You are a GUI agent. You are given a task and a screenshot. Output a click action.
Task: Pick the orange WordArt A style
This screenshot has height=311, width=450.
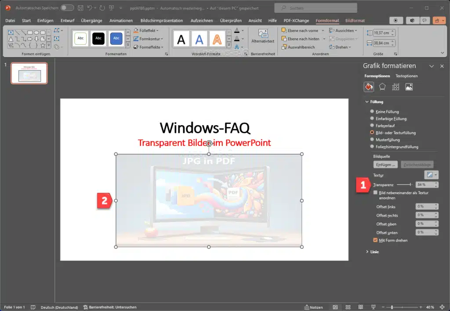(x=217, y=39)
